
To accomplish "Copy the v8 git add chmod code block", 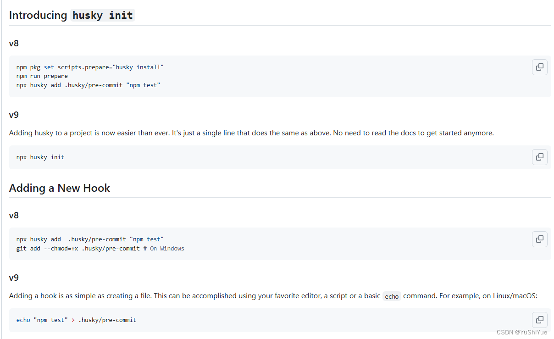I will [540, 239].
